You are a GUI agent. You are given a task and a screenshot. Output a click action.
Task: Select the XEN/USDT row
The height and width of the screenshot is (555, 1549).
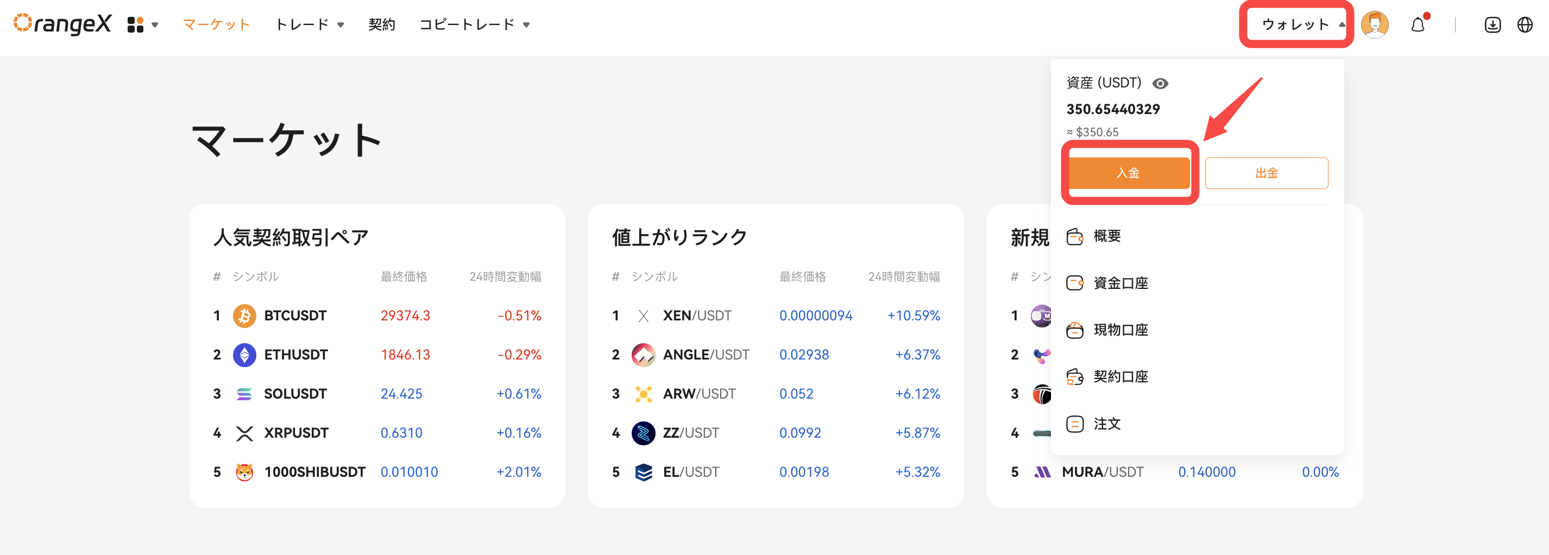coord(776,316)
